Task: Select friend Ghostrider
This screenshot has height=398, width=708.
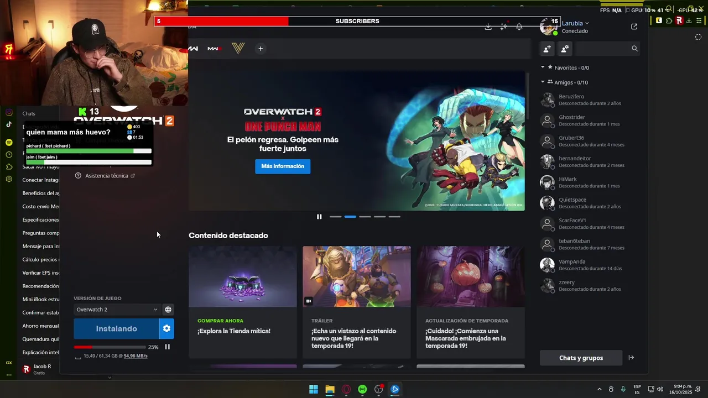Action: (590, 121)
